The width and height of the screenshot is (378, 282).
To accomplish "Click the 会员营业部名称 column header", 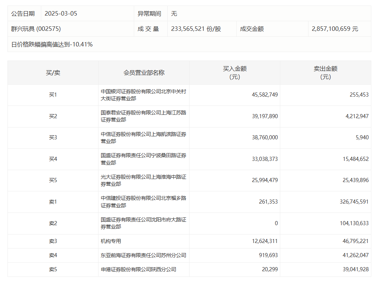I will [144, 72].
